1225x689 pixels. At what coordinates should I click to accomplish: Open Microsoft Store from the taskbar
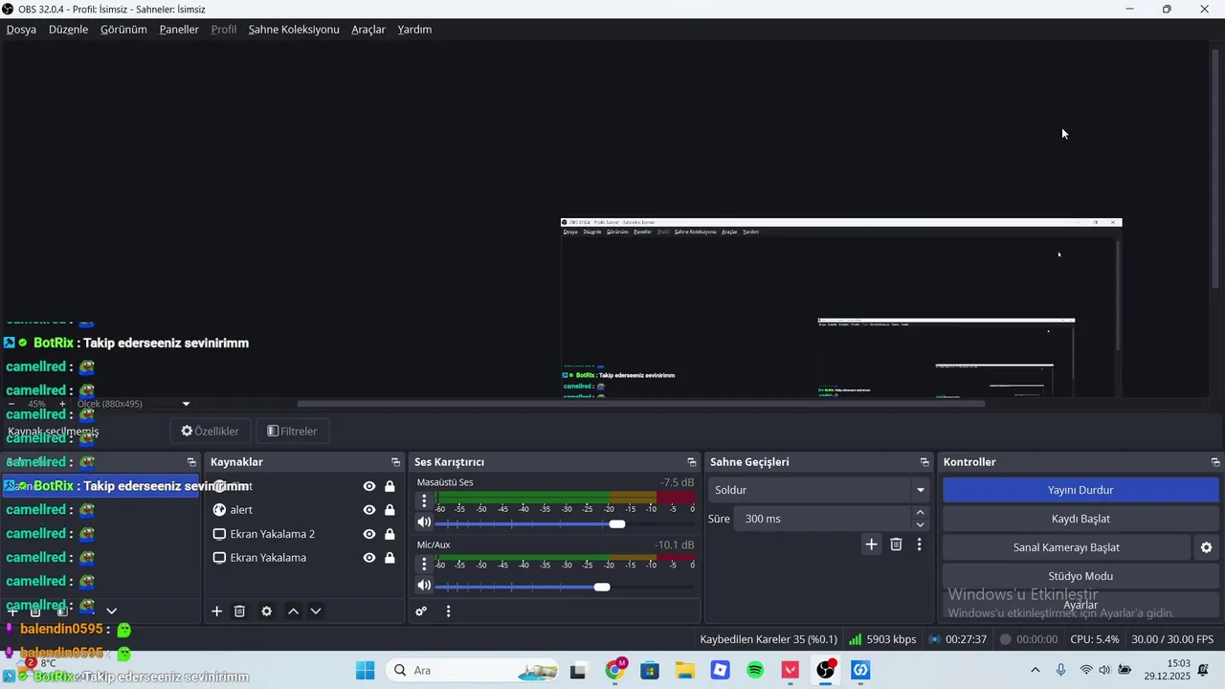(650, 670)
